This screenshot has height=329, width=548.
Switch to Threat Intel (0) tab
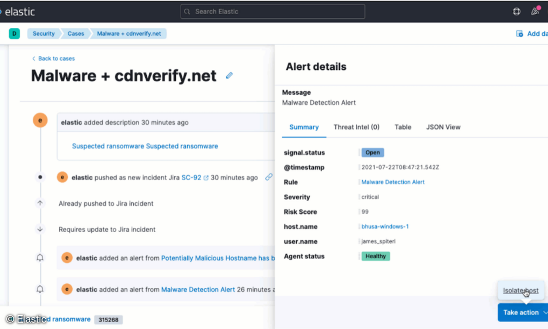(x=357, y=127)
